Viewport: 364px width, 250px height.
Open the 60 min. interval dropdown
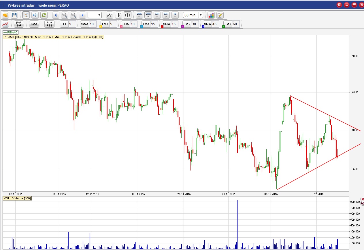pyautogui.click(x=193, y=15)
